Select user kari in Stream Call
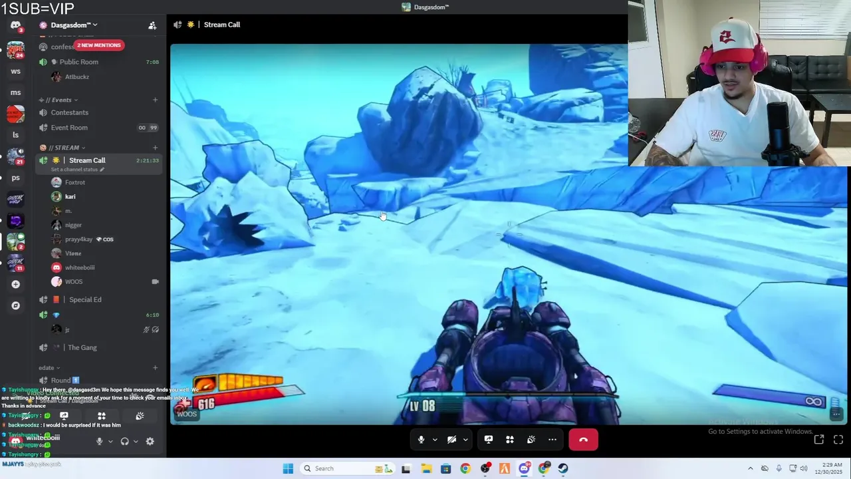Viewport: 851px width, 479px height. pyautogui.click(x=70, y=196)
